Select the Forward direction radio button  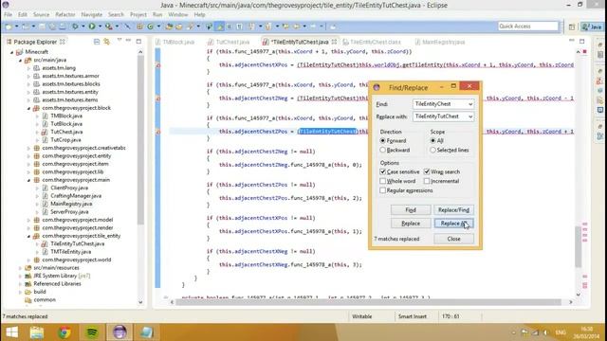pos(383,141)
